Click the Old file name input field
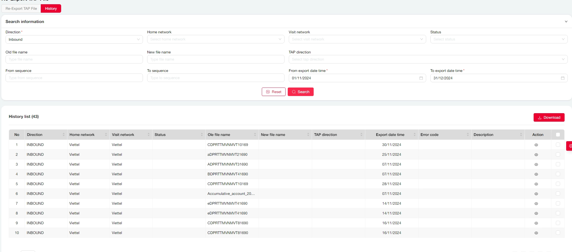Screen dimensions: 572x252 point(74,59)
